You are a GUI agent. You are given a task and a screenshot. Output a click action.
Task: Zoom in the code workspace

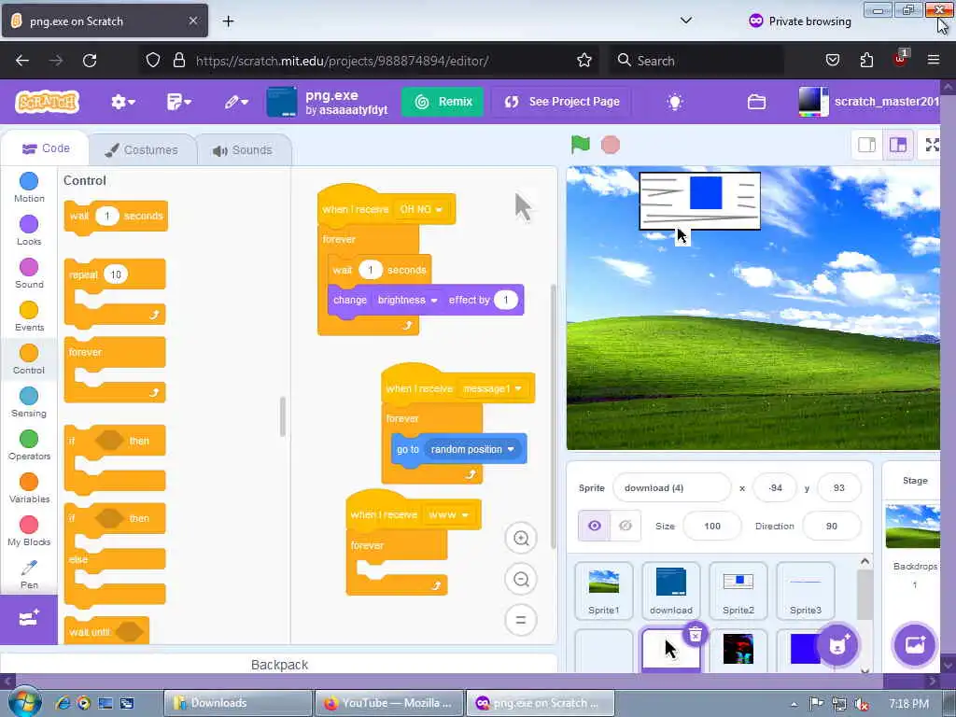[521, 539]
